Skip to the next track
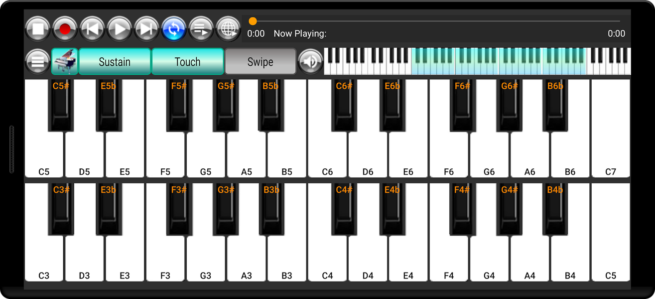This screenshot has height=299, width=655. pos(146,28)
